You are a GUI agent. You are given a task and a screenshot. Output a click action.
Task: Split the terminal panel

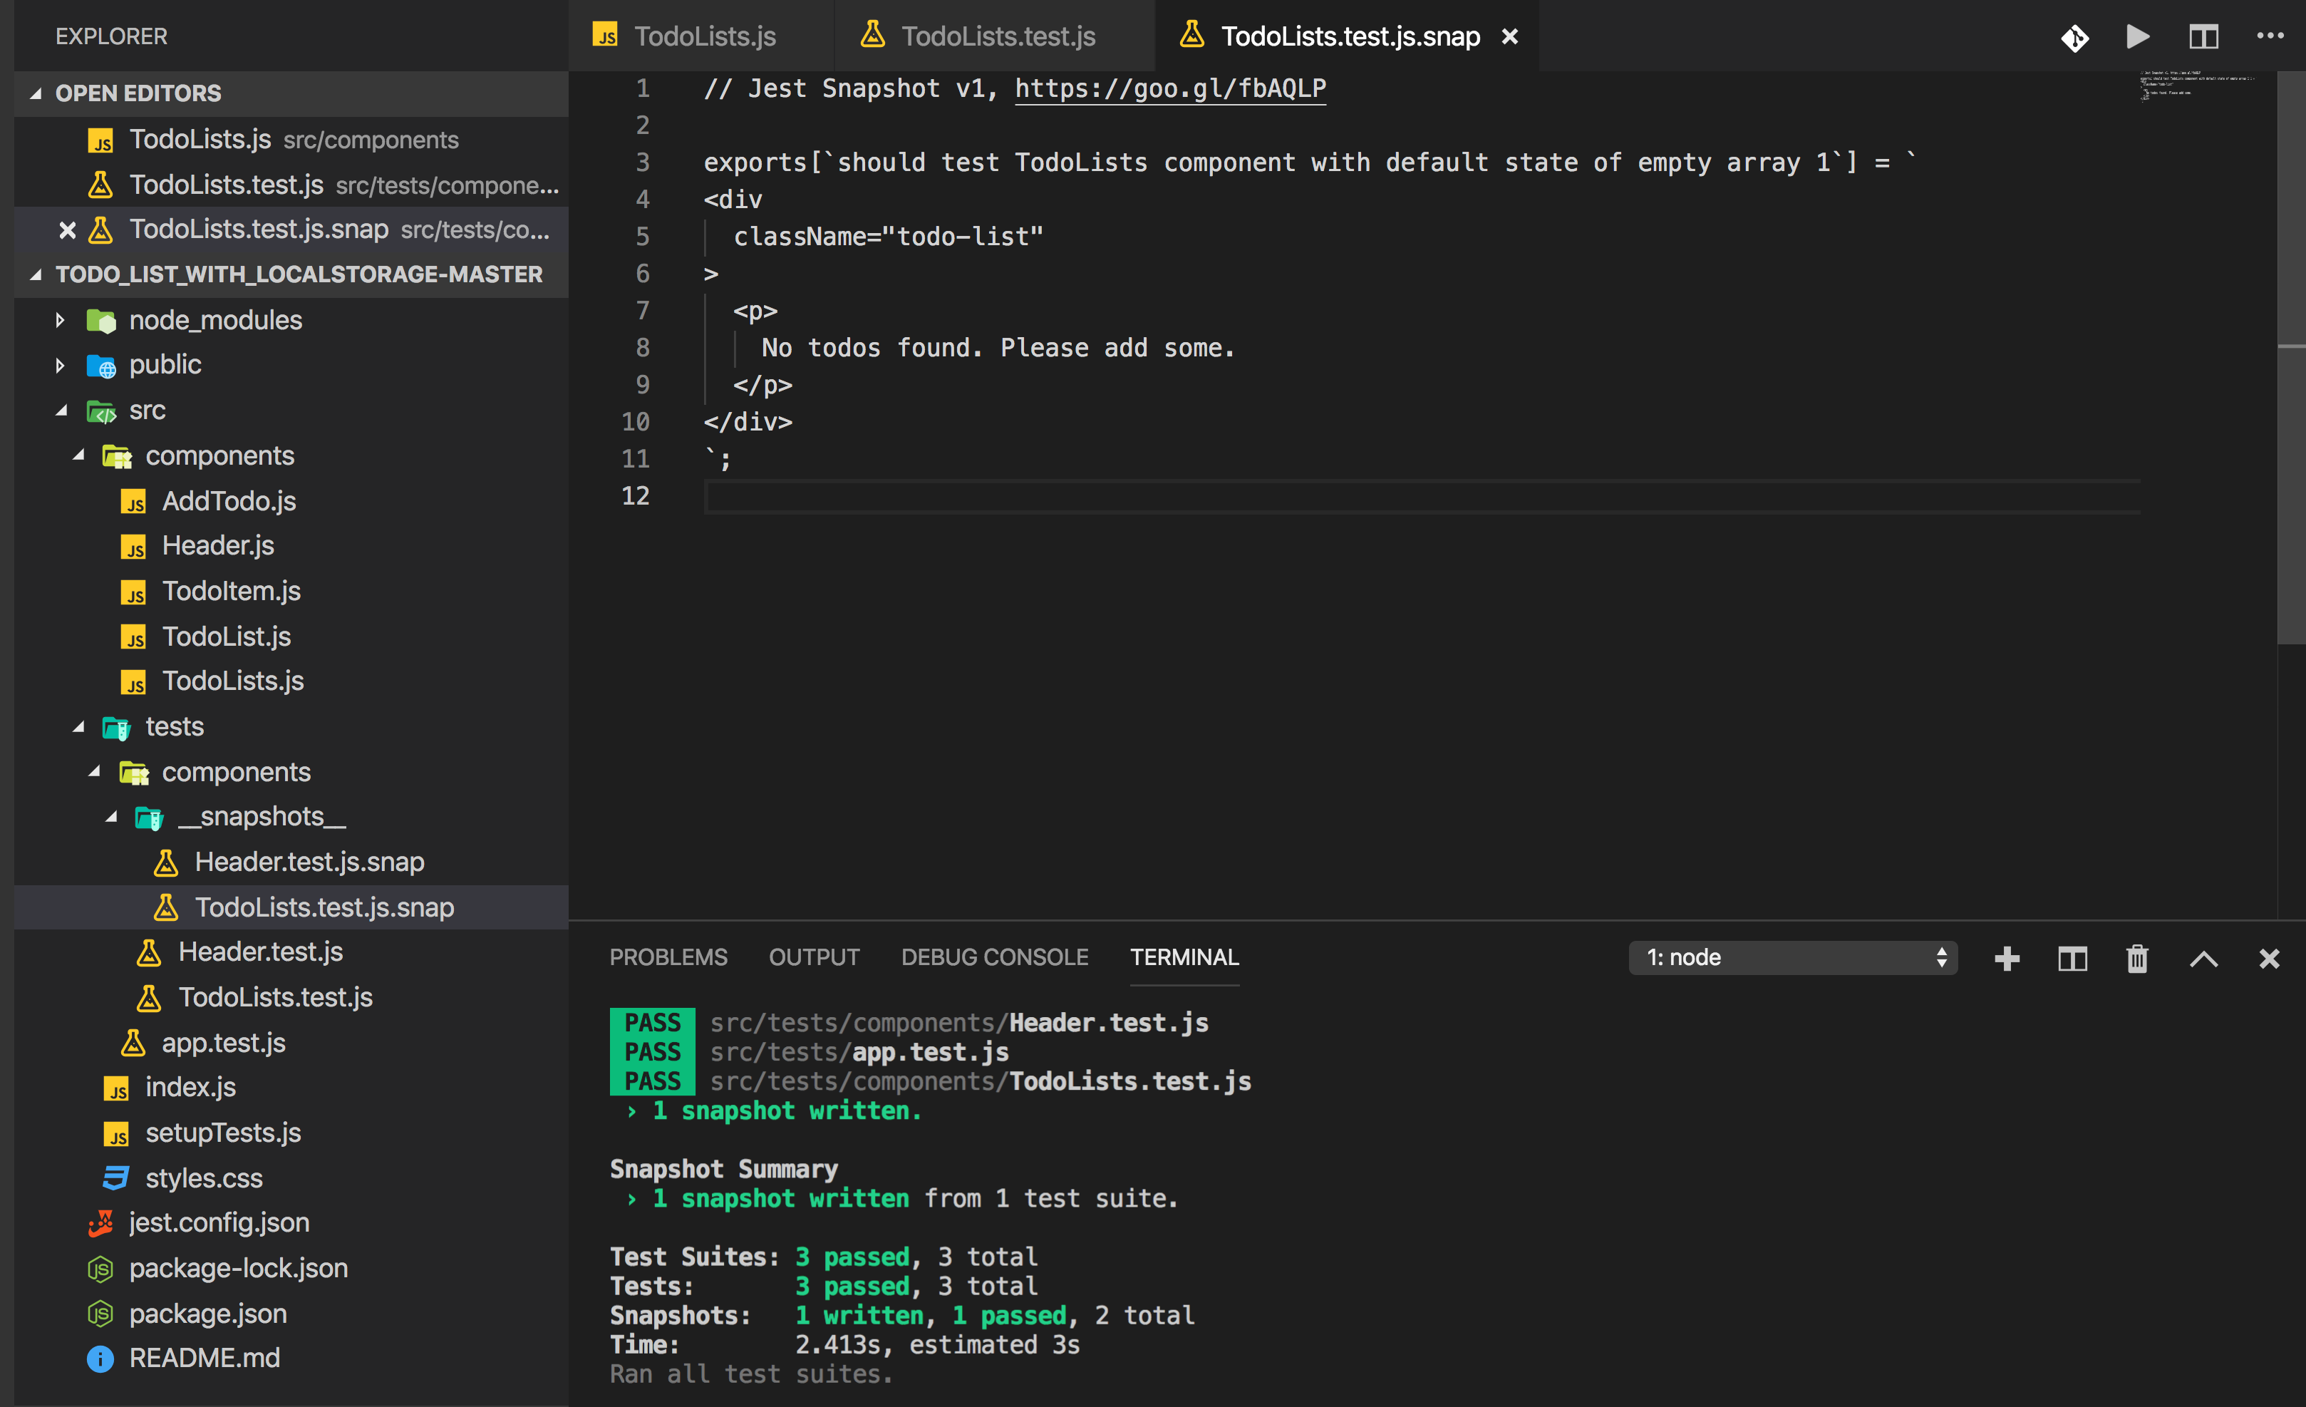2072,958
